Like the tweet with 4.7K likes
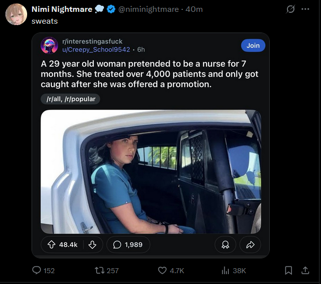The image size is (321, 284). click(163, 270)
